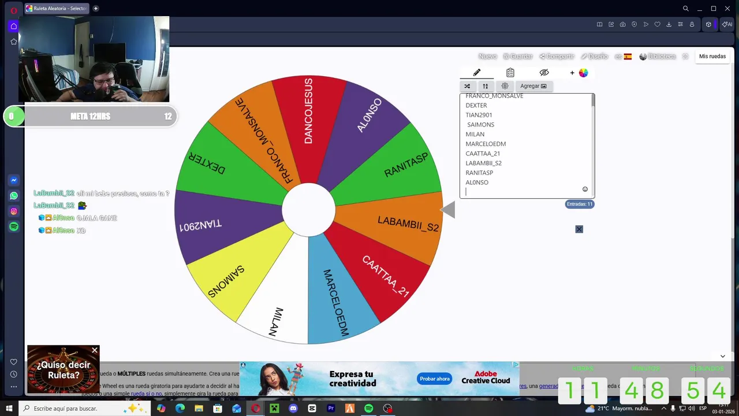This screenshot has height=416, width=739.
Task: Open browser tab search magnifier icon
Action: click(685, 9)
